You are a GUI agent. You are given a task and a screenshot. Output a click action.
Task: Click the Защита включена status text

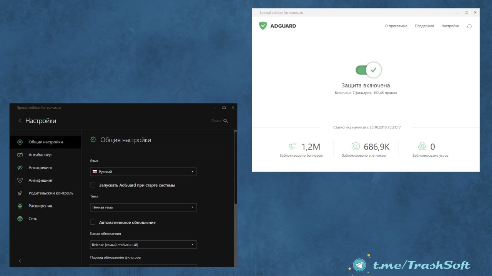point(366,85)
